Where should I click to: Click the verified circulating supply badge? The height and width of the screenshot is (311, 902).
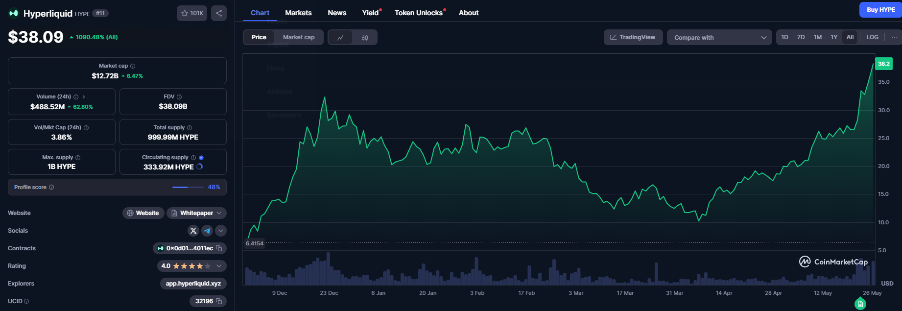[201, 158]
